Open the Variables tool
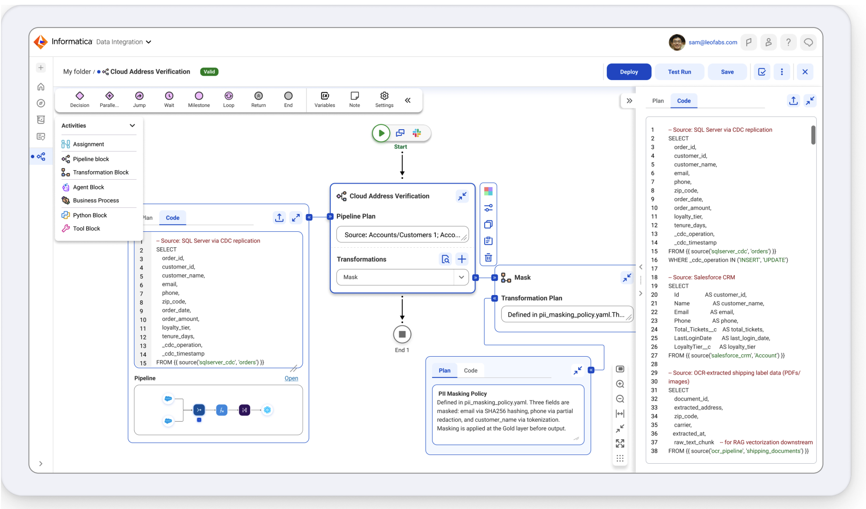866x509 pixels. (x=325, y=100)
